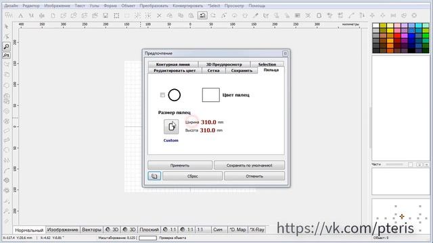Select the curve arc tool in left toolbar
433x243 pixels.
click(x=7, y=171)
